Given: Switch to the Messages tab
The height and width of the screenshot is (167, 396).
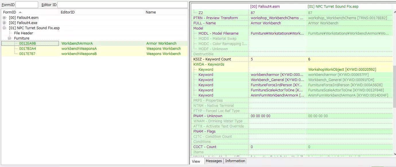Looking at the screenshot, I should 214,161.
